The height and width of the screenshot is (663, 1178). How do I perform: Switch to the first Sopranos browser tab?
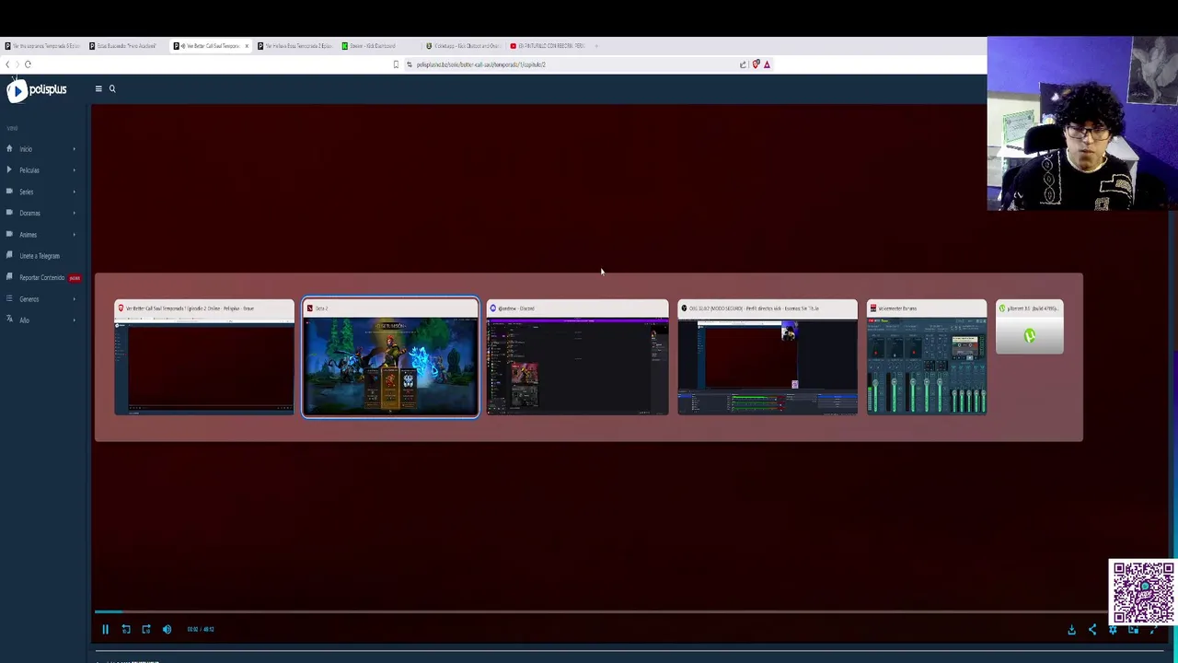coord(42,46)
